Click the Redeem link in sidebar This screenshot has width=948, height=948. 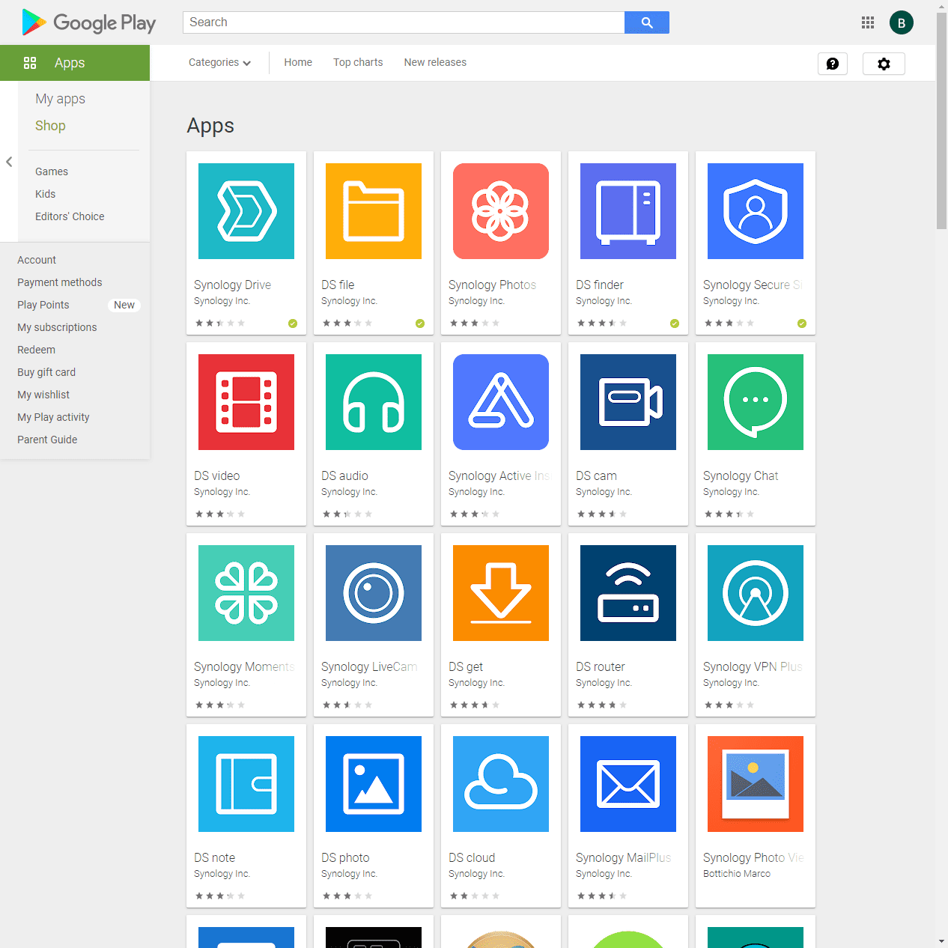(36, 350)
